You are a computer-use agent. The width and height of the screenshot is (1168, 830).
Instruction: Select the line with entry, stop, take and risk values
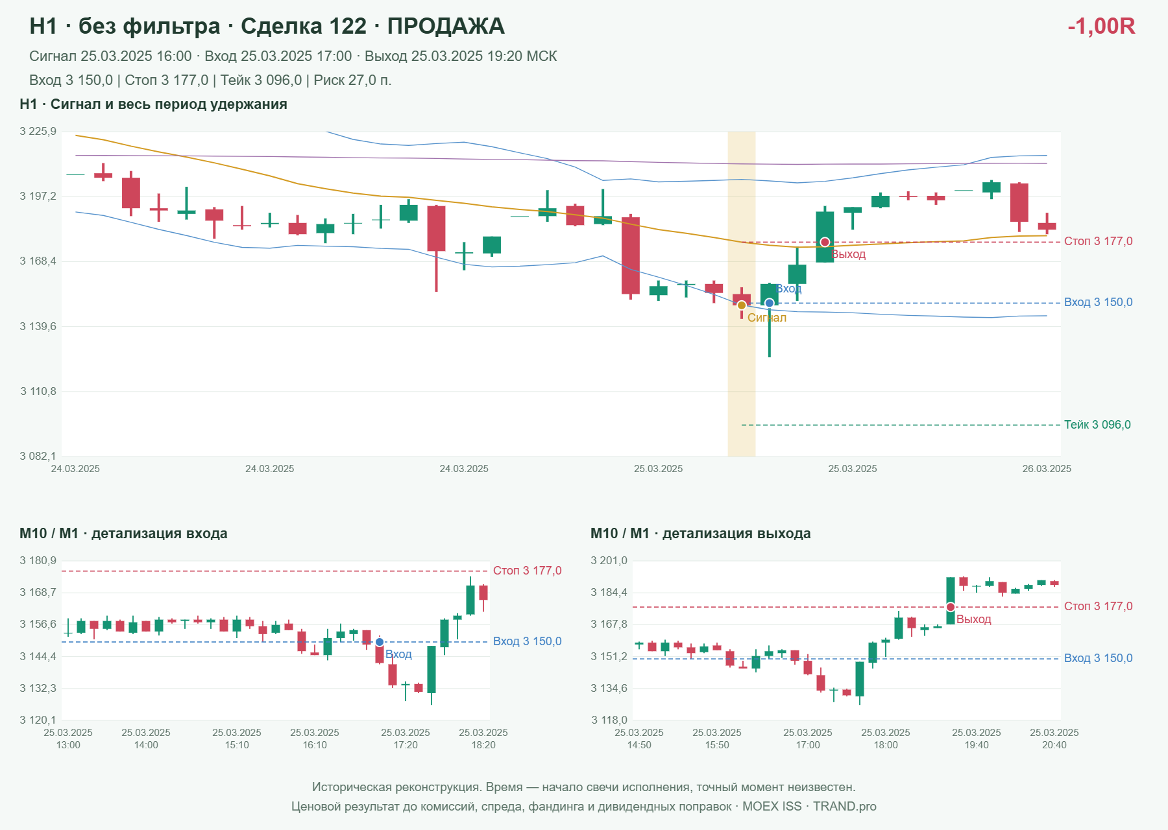tap(210, 80)
